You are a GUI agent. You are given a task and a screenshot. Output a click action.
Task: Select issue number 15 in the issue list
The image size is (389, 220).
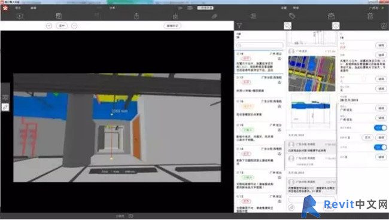pos(260,133)
